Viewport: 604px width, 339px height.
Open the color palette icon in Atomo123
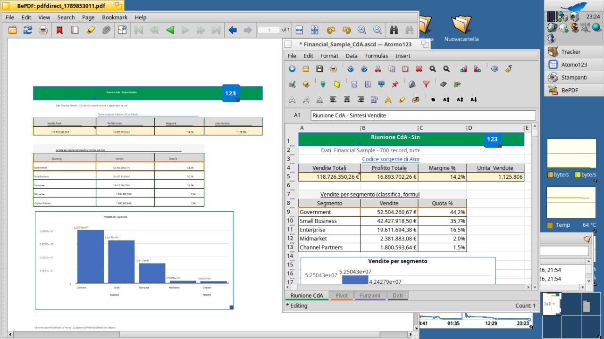[x=415, y=99]
